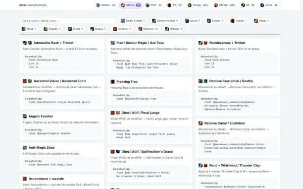This screenshot has width=303, height=189.
Task: Click the Angelic Feather macro title
Action: (x=41, y=116)
